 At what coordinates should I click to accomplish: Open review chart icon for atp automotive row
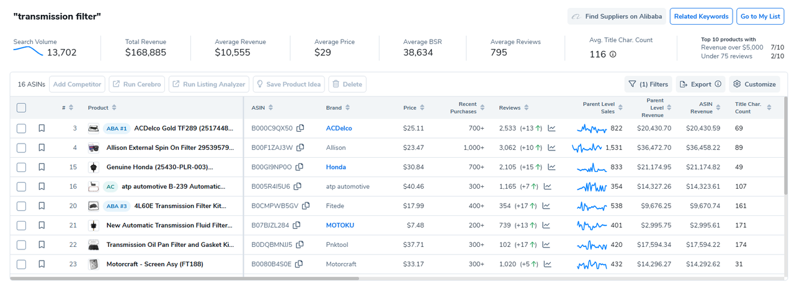tap(548, 186)
